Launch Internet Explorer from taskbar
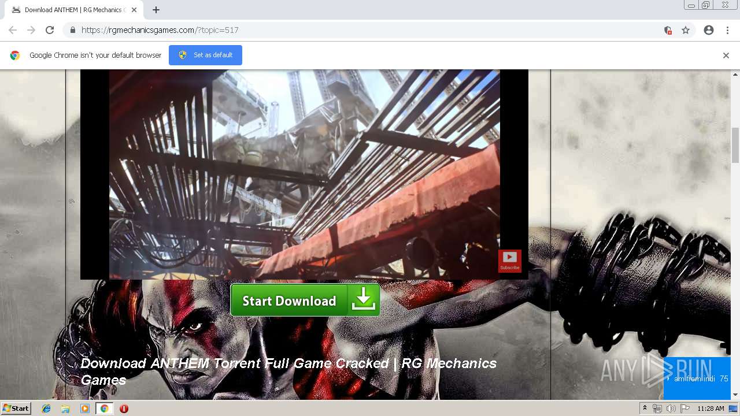 coord(46,408)
